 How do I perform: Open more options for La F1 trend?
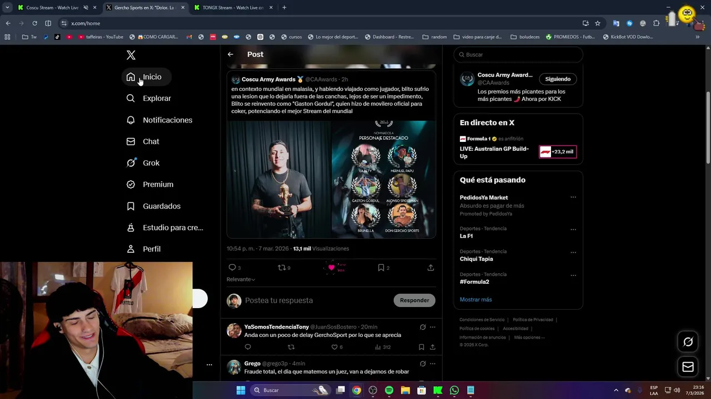coord(573,229)
